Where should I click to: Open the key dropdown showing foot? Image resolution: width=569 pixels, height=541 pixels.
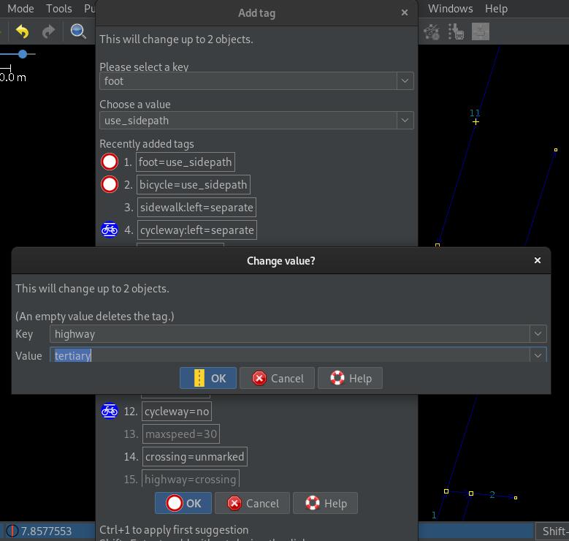tap(405, 80)
